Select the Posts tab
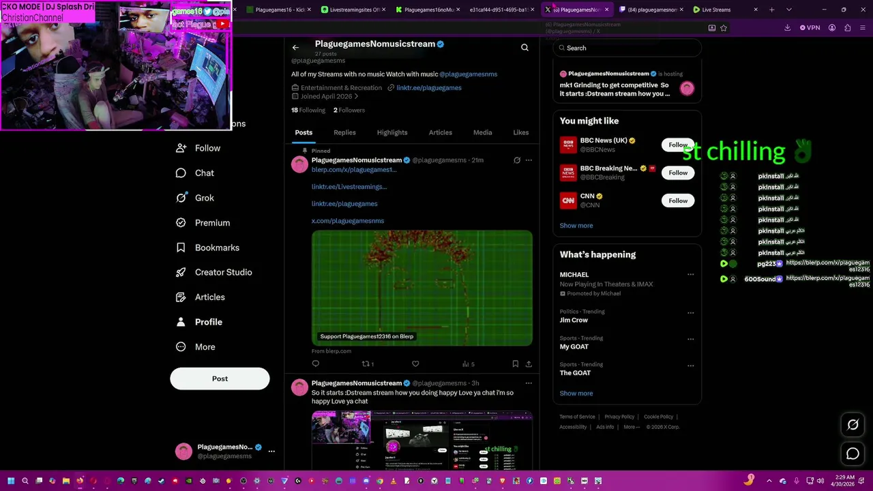This screenshot has width=873, height=491. tap(304, 132)
